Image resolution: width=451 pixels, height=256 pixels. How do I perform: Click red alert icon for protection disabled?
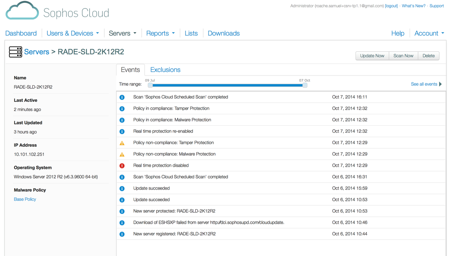pyautogui.click(x=122, y=166)
